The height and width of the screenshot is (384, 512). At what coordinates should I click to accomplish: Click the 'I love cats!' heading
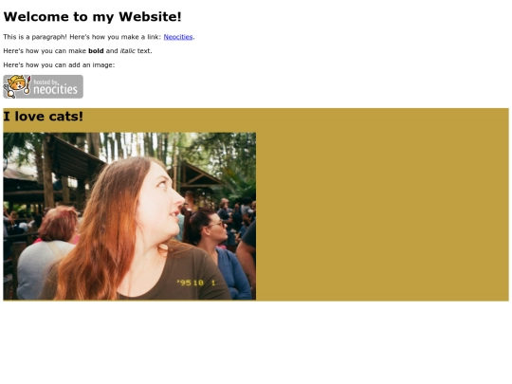(43, 117)
